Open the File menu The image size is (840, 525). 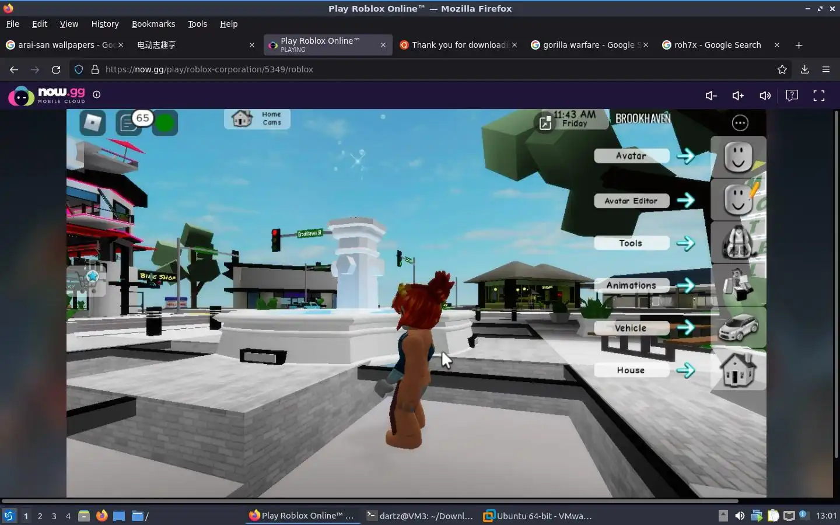(13, 24)
